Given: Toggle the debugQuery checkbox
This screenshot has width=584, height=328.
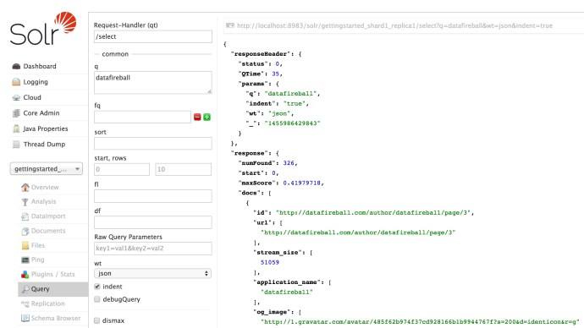Looking at the screenshot, I should tap(97, 299).
